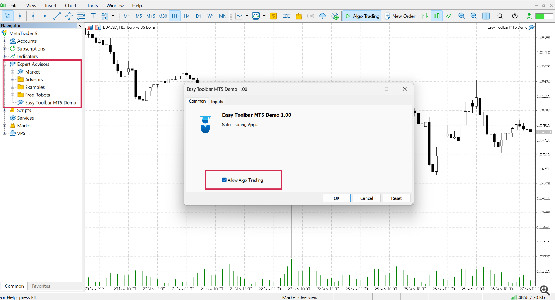Open the File menu

point(14,6)
